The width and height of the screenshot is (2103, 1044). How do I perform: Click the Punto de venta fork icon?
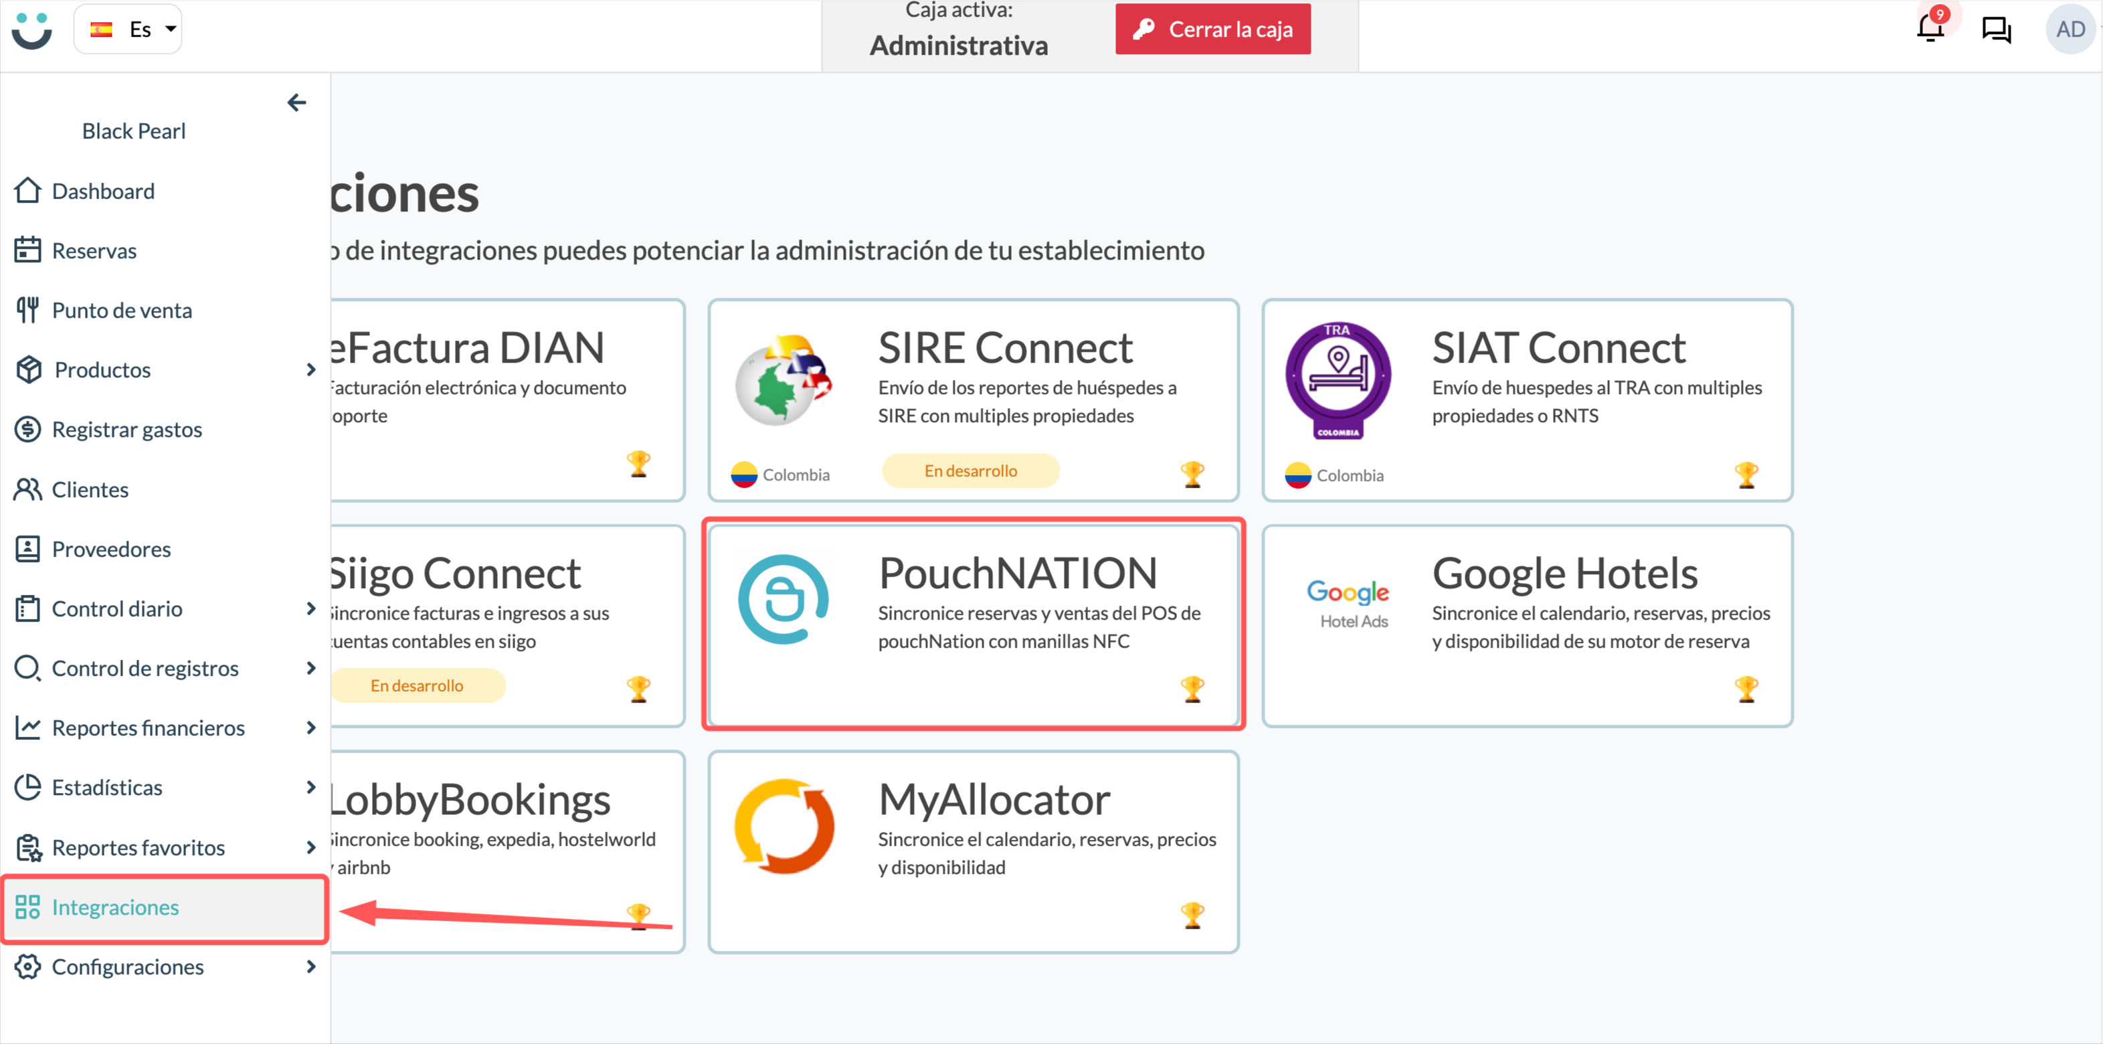click(27, 310)
